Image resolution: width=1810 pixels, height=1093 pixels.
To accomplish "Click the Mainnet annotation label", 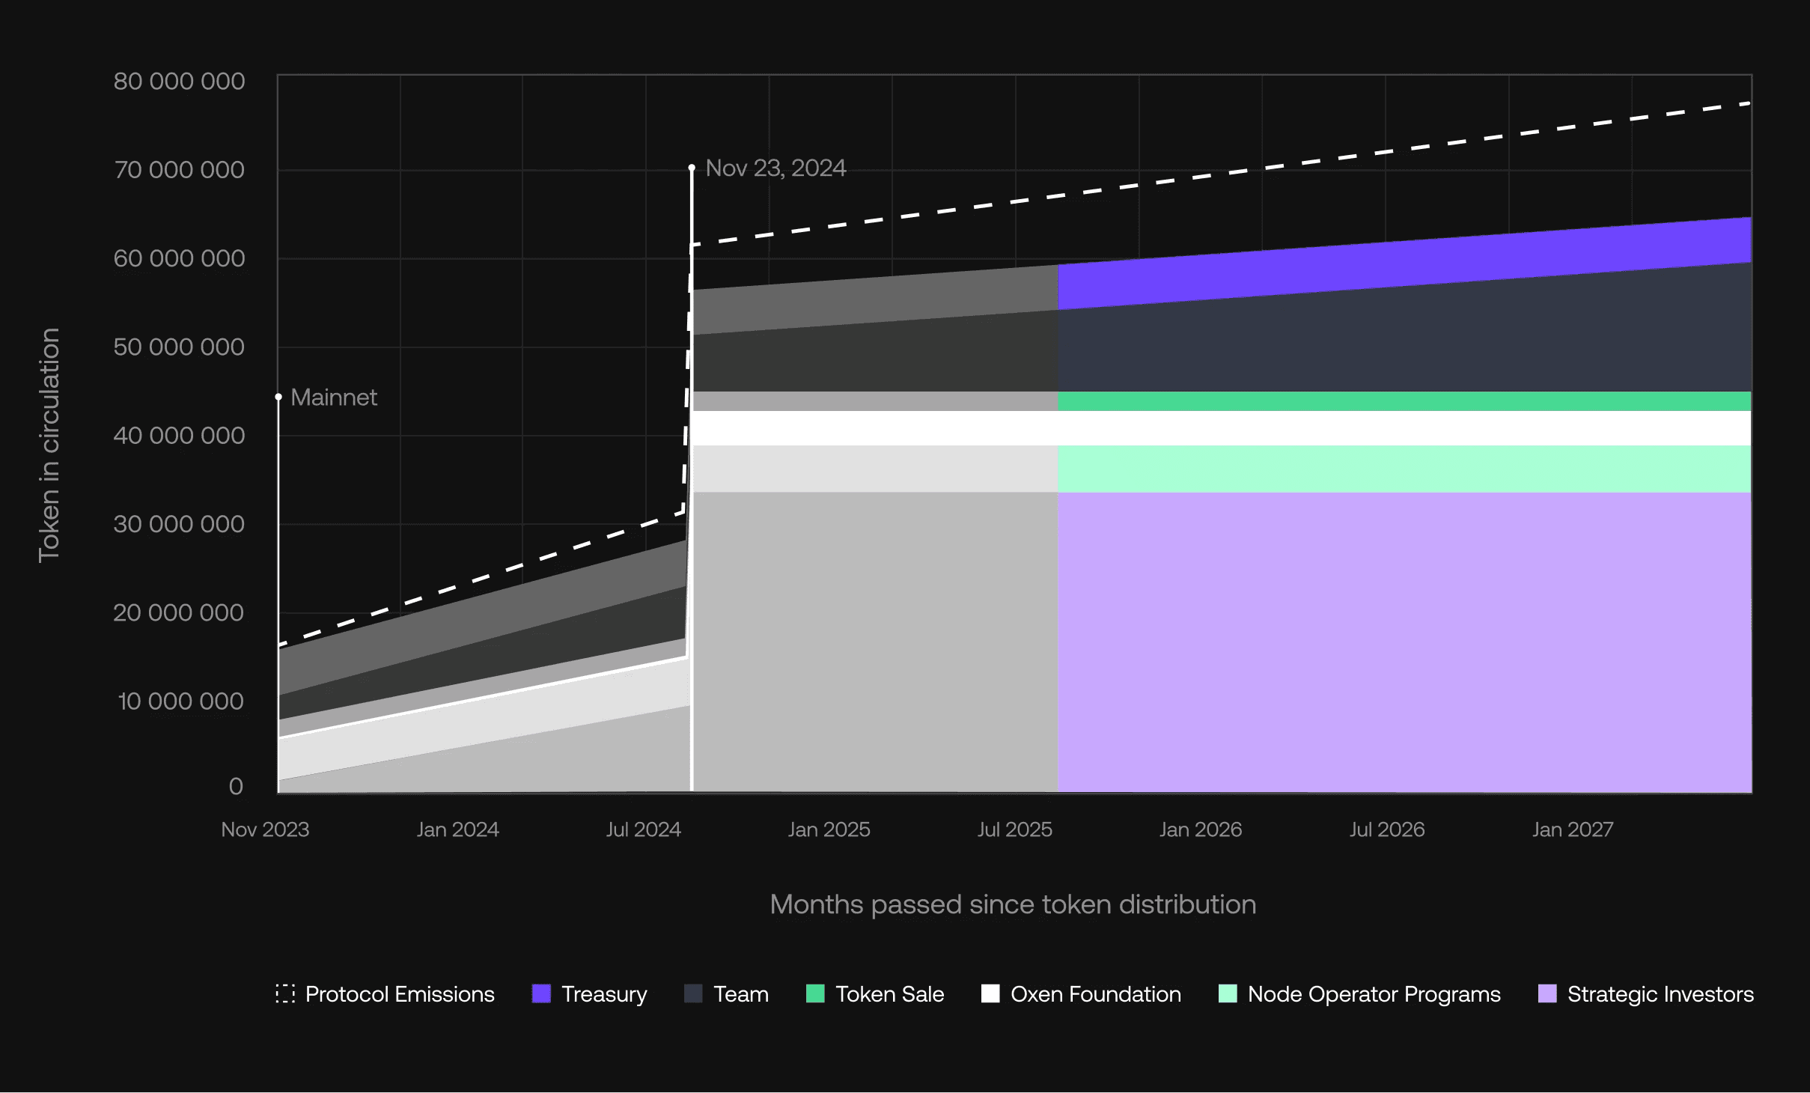I will [x=334, y=397].
